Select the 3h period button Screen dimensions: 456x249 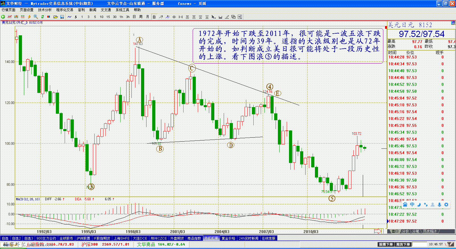[128, 17]
